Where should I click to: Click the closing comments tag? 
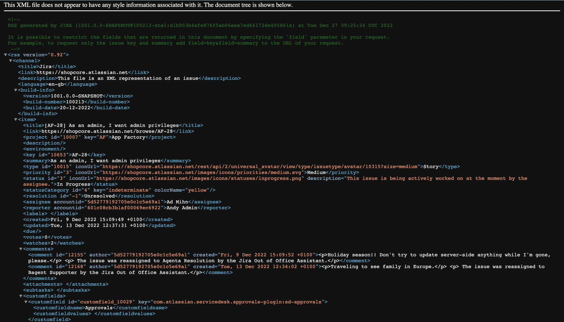(x=40, y=278)
